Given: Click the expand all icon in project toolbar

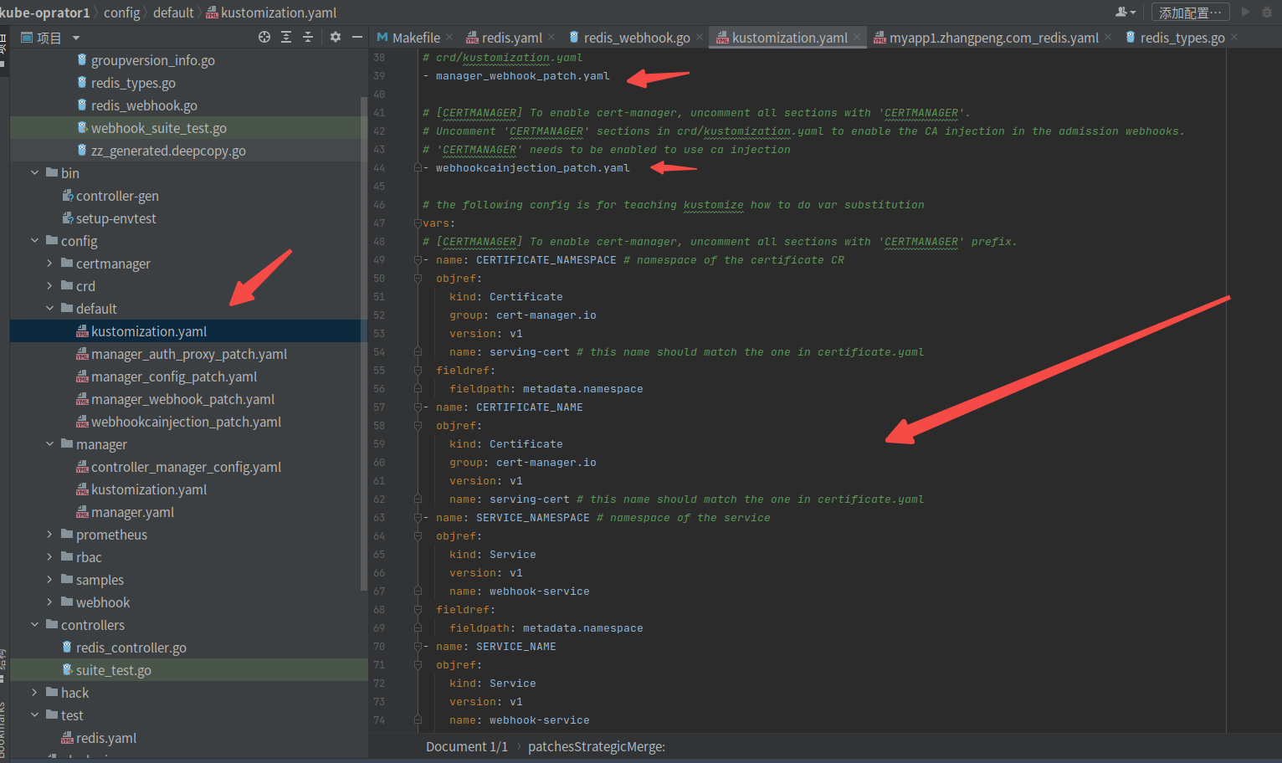Looking at the screenshot, I should (286, 37).
